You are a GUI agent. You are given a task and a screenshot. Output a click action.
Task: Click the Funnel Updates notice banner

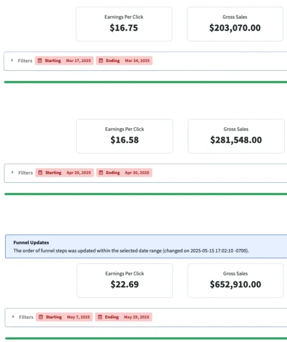click(x=146, y=246)
